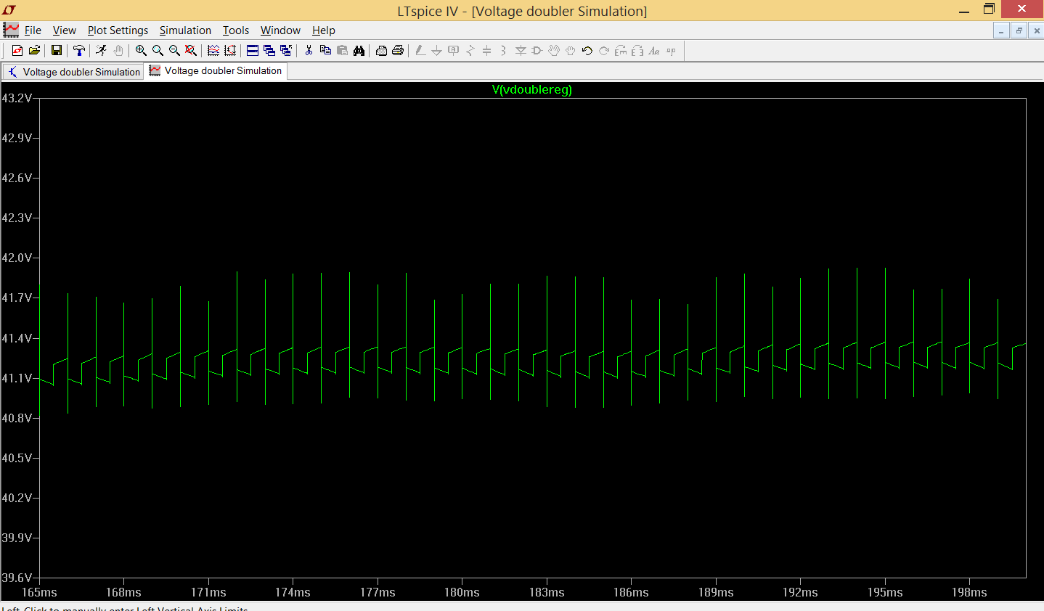Click the Rotate component icon
1044x611 pixels.
click(x=621, y=50)
